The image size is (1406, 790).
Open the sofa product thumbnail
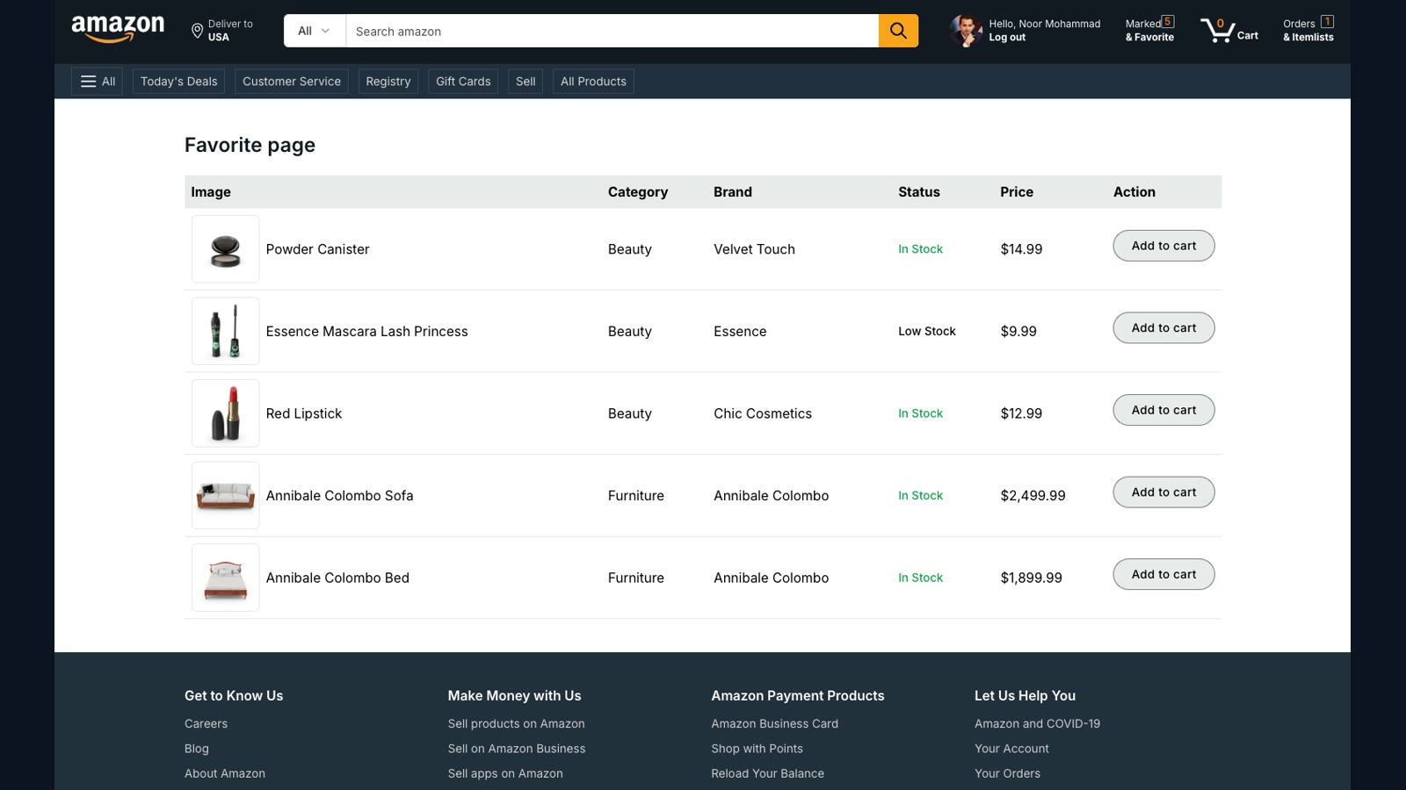click(226, 495)
